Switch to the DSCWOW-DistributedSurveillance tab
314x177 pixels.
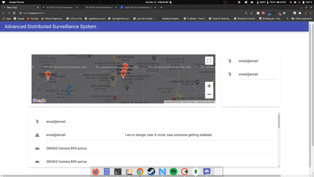point(99,7)
